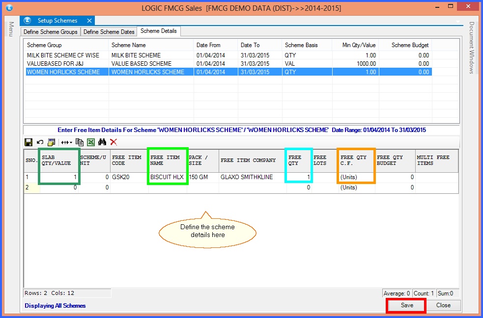This screenshot has width=483, height=318.
Task: Click the window layout icon next to undo
Action: pyautogui.click(x=52, y=142)
